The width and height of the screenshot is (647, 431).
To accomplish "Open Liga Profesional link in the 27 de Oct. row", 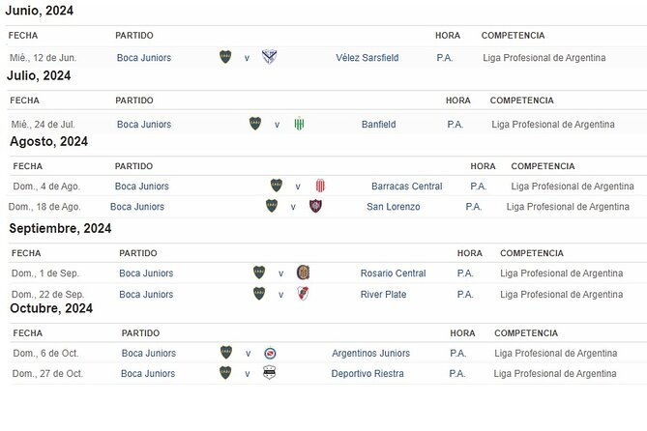I will (555, 374).
